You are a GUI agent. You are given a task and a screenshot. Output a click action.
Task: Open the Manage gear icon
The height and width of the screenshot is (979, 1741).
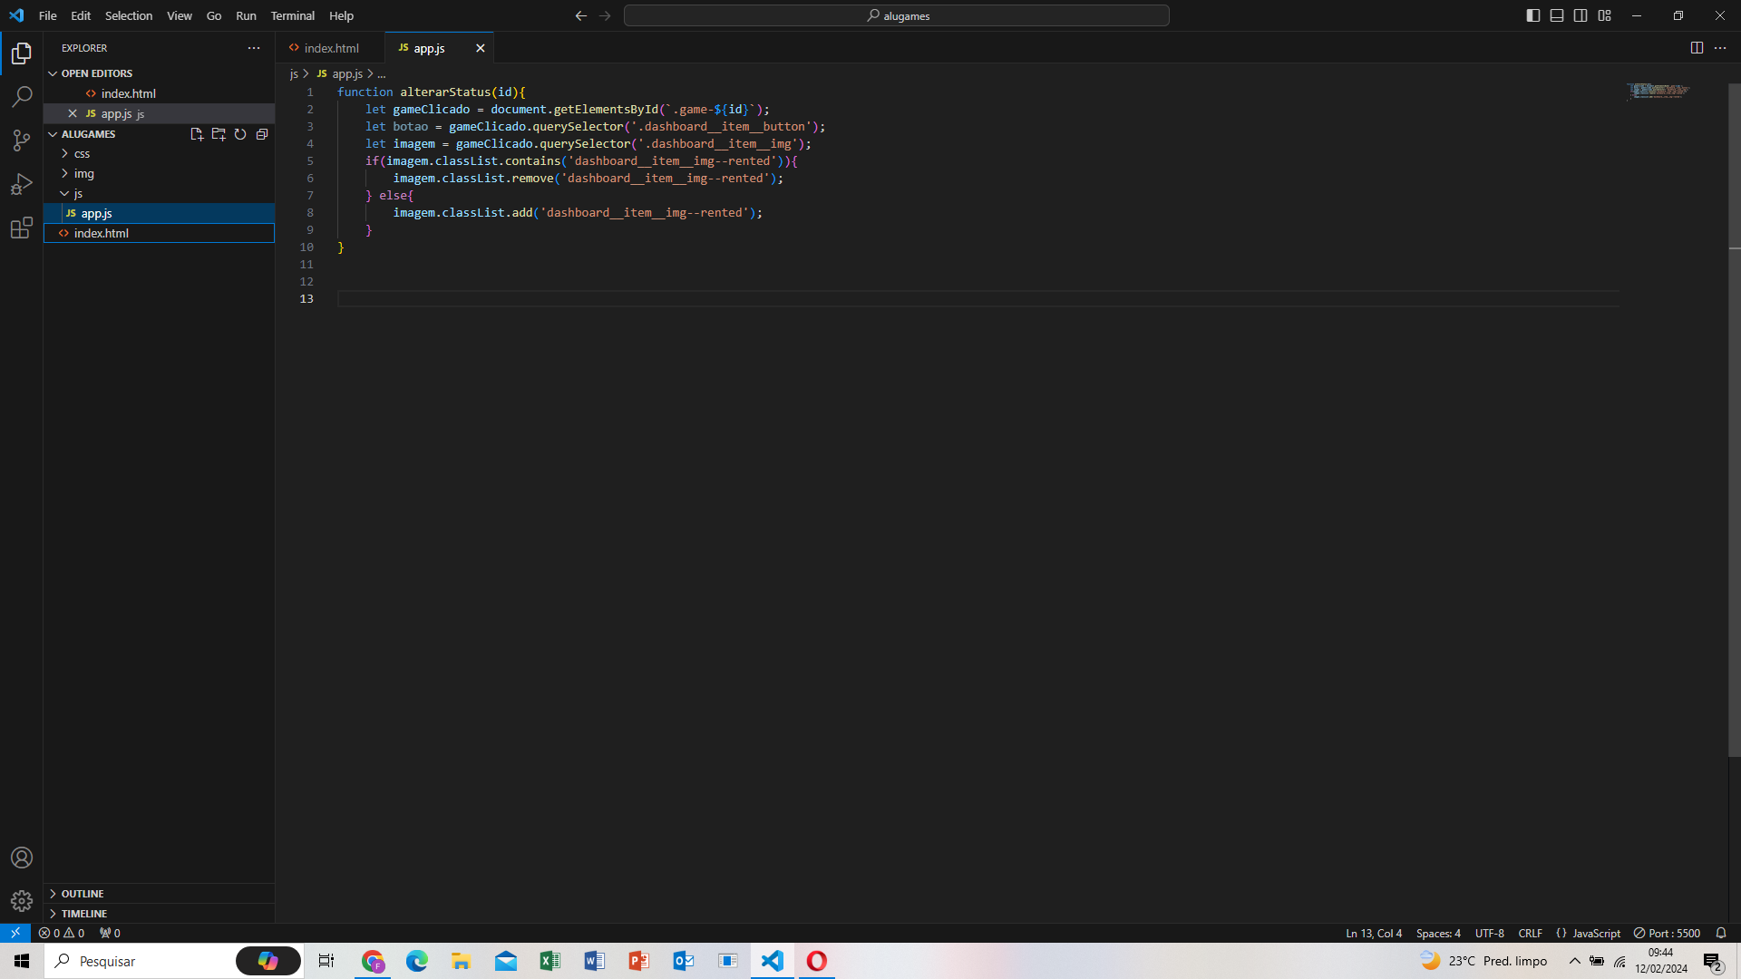pos(22,901)
